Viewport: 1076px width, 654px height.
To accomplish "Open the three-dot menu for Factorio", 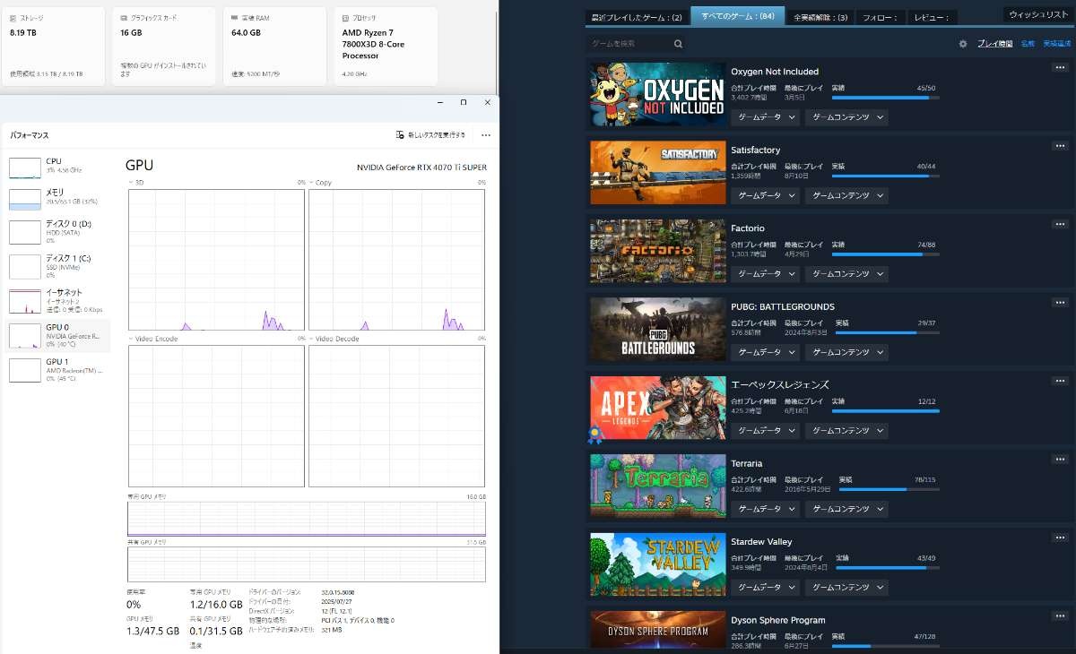I will coord(1060,224).
